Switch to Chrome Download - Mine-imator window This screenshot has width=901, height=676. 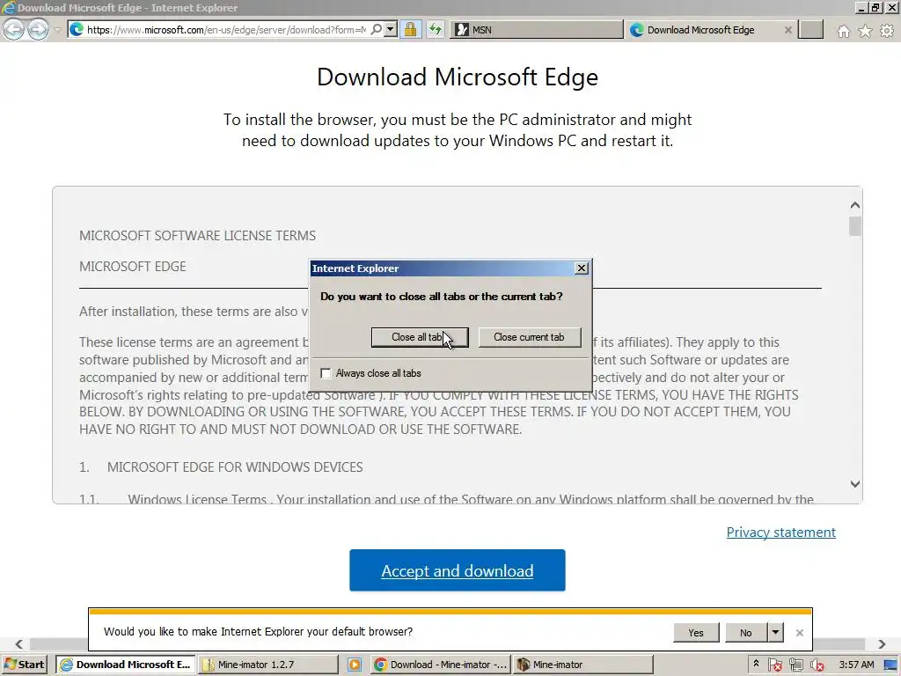[441, 665]
